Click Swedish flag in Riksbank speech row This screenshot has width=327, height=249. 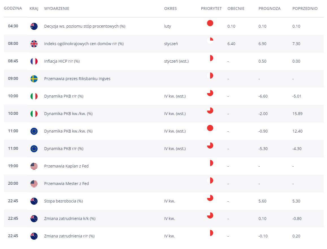click(34, 79)
